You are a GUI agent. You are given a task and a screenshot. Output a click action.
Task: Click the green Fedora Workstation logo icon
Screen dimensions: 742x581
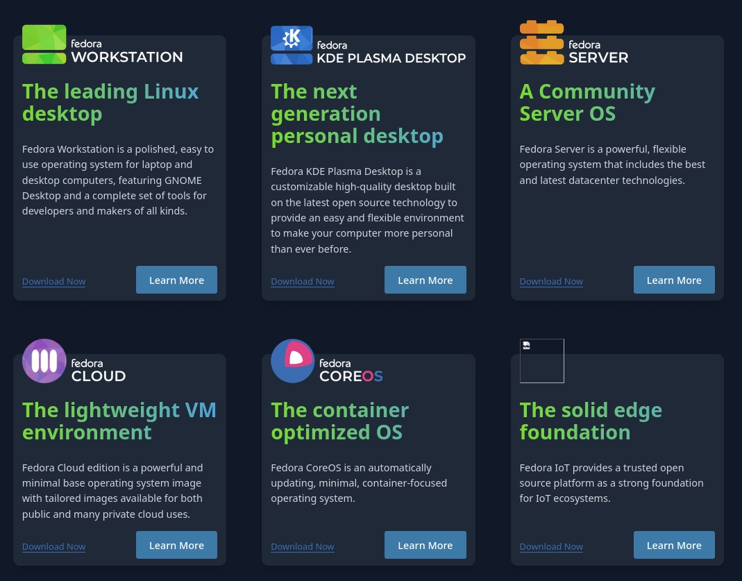coord(44,44)
